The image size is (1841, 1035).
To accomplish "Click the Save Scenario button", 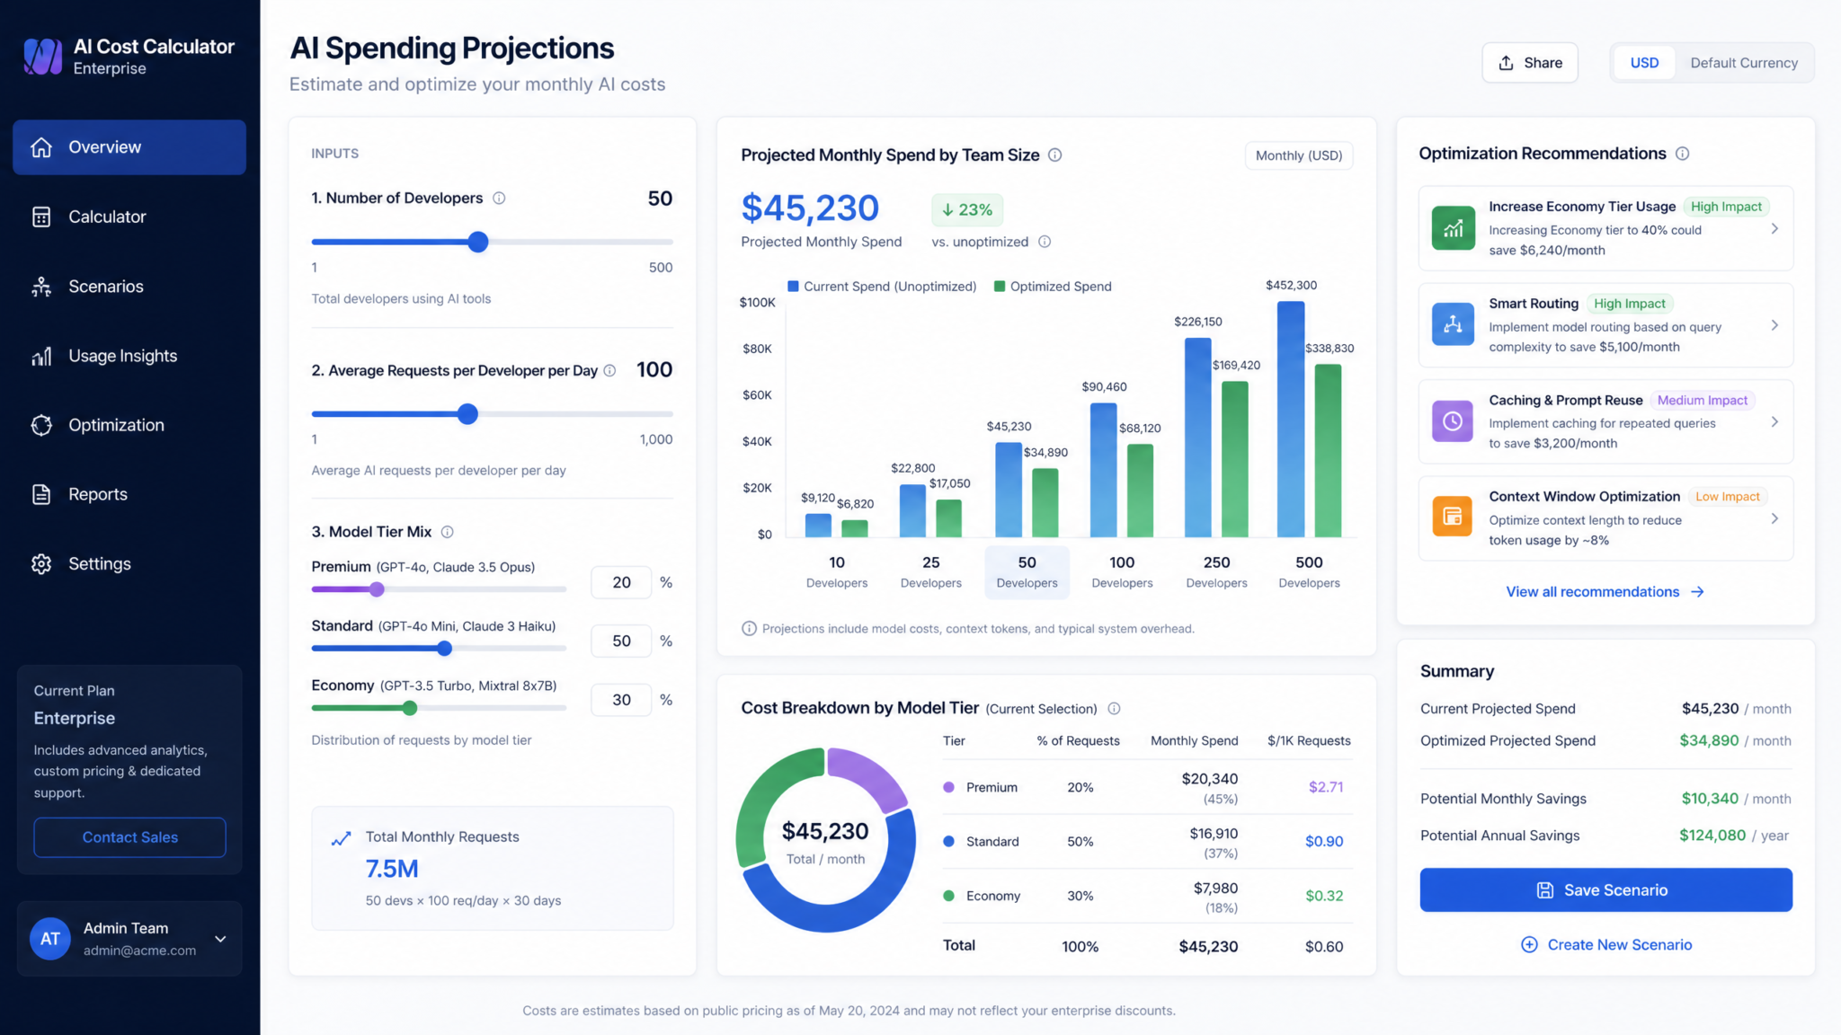I will (x=1605, y=890).
